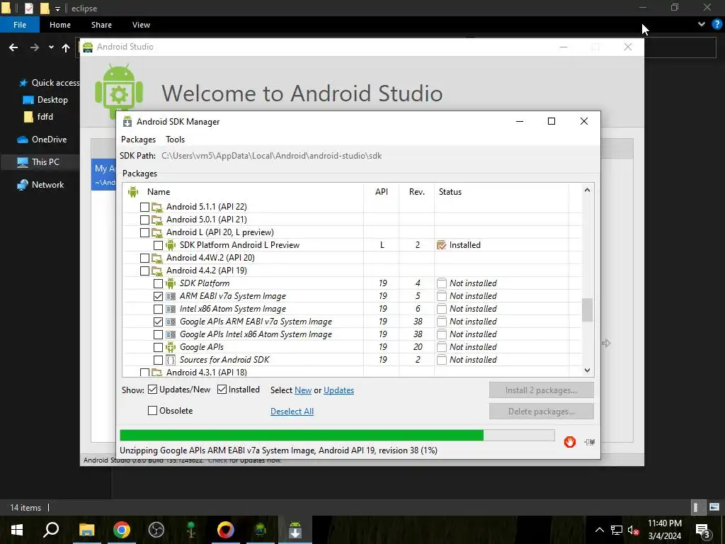Uncheck Google APIs ARM EABI v7a System Image checkbox
Image resolution: width=725 pixels, height=544 pixels.
click(x=158, y=322)
